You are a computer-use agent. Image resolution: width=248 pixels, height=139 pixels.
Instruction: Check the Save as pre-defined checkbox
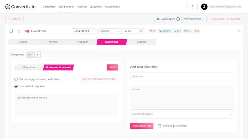159,126
